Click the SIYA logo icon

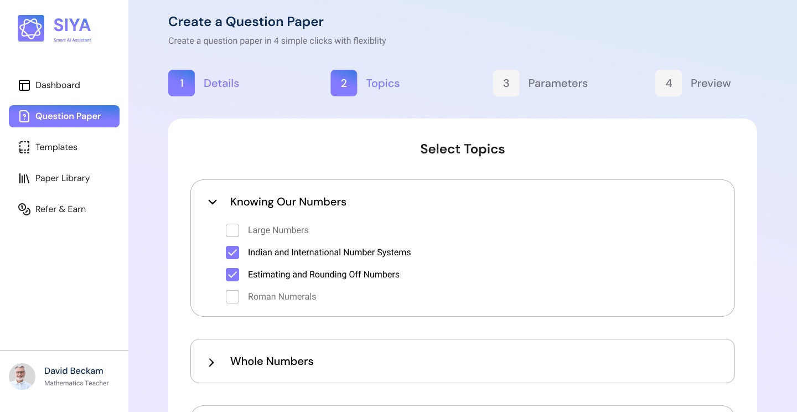[31, 28]
